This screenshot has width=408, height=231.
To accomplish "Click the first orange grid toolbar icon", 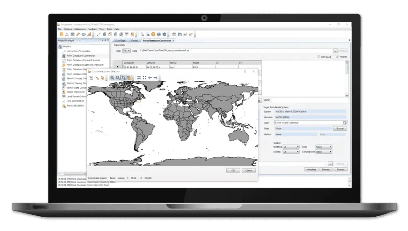I will pos(61,34).
